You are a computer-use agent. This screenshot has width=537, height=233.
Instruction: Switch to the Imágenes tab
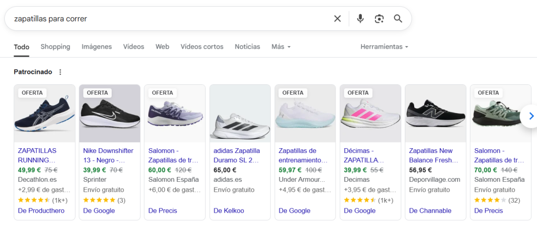tap(96, 47)
